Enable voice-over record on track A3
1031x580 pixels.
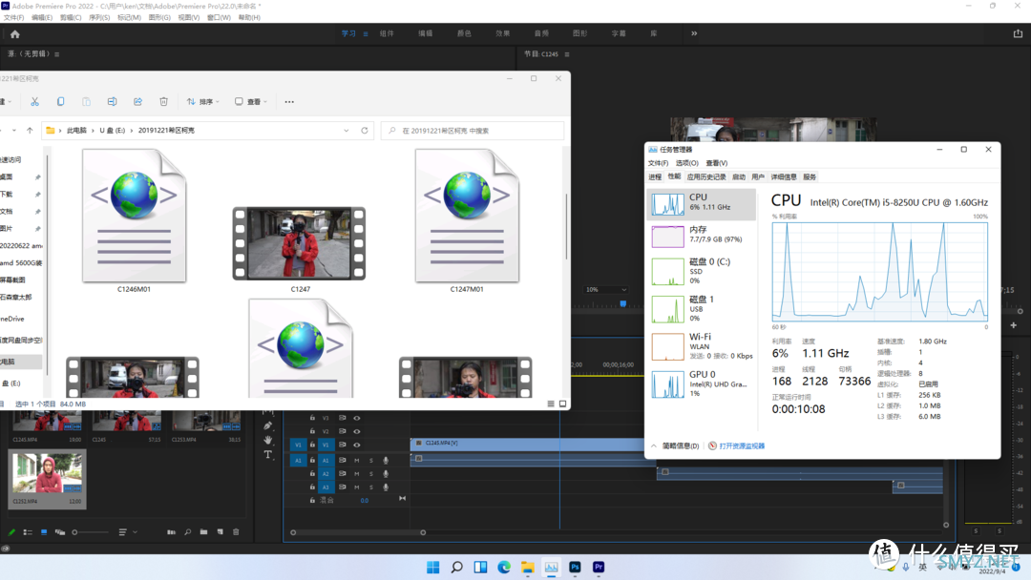pos(386,487)
